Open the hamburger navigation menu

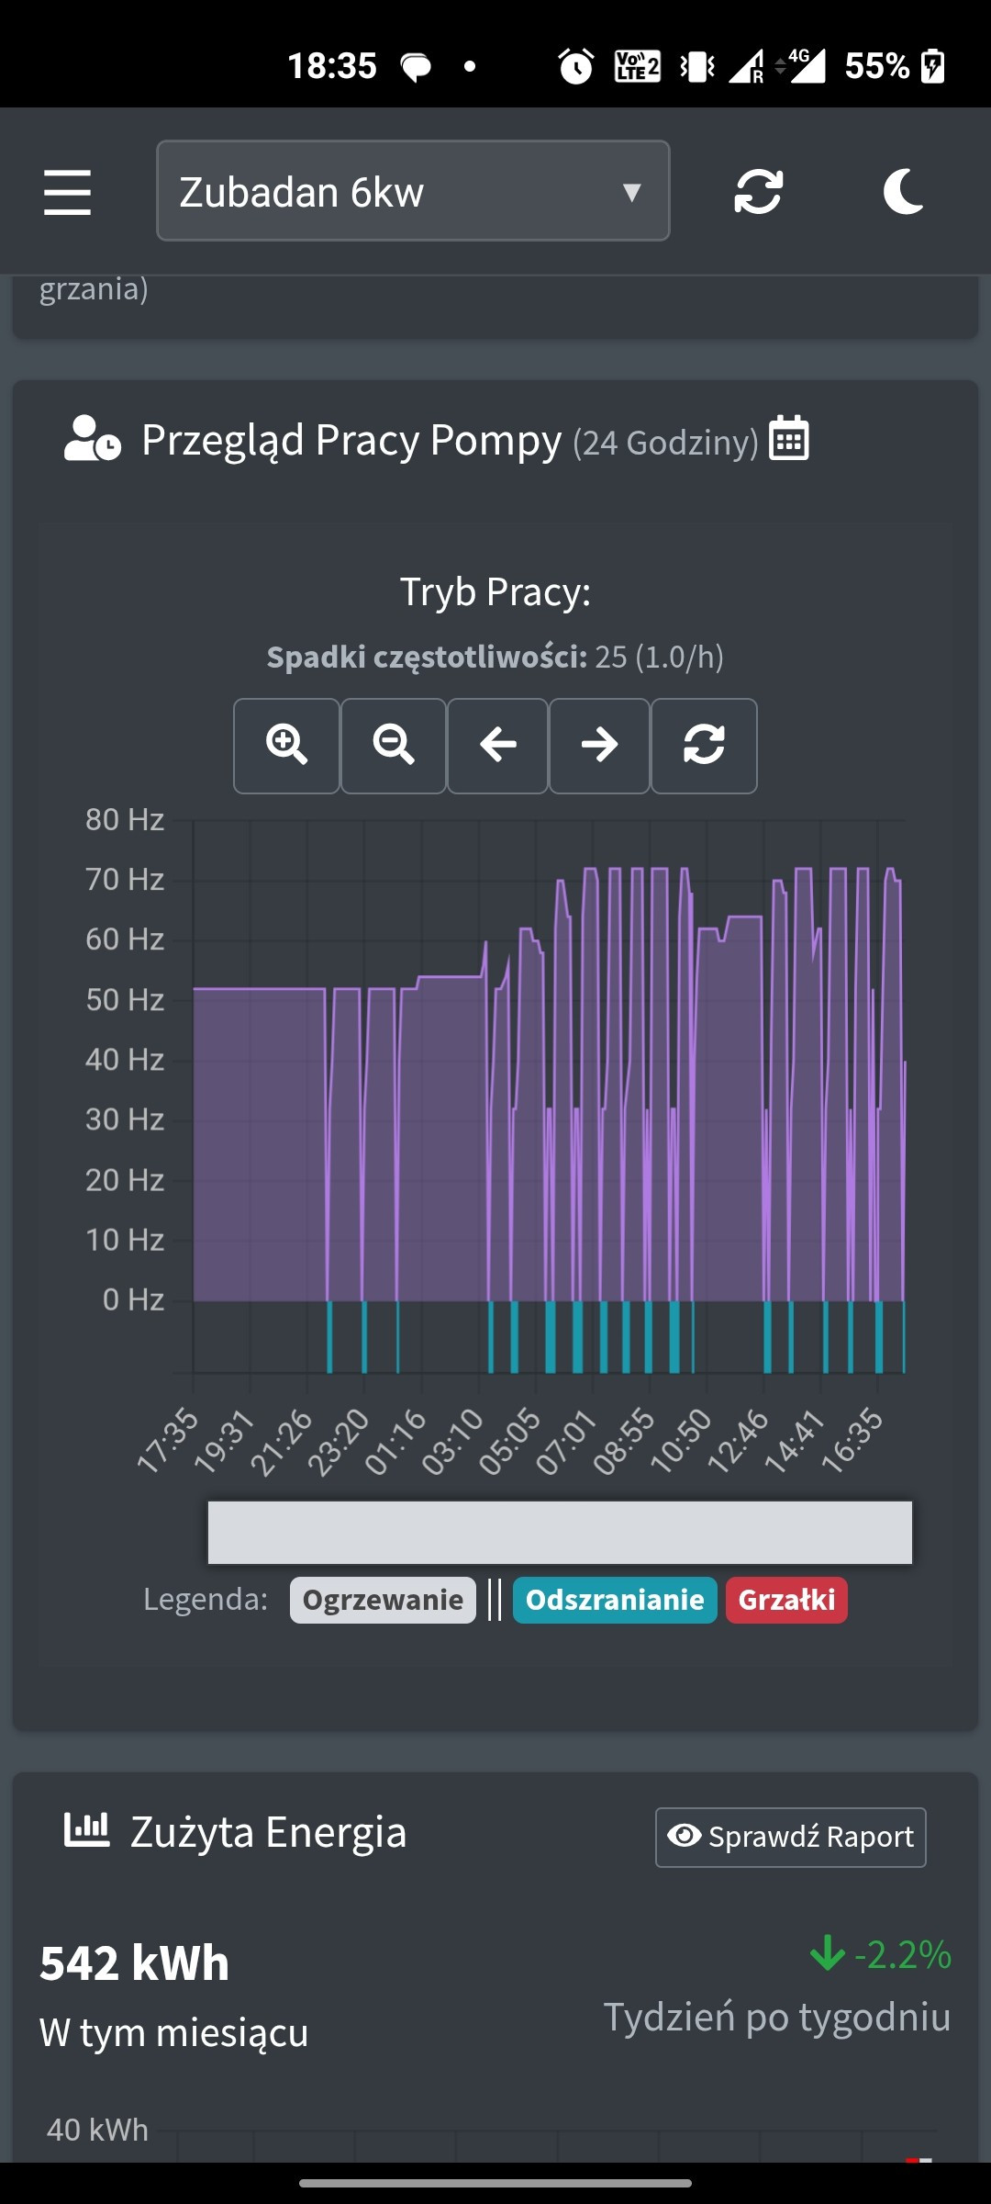pyautogui.click(x=67, y=192)
